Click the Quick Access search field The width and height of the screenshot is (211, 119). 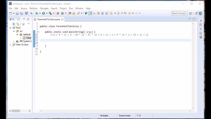pyautogui.click(x=178, y=13)
